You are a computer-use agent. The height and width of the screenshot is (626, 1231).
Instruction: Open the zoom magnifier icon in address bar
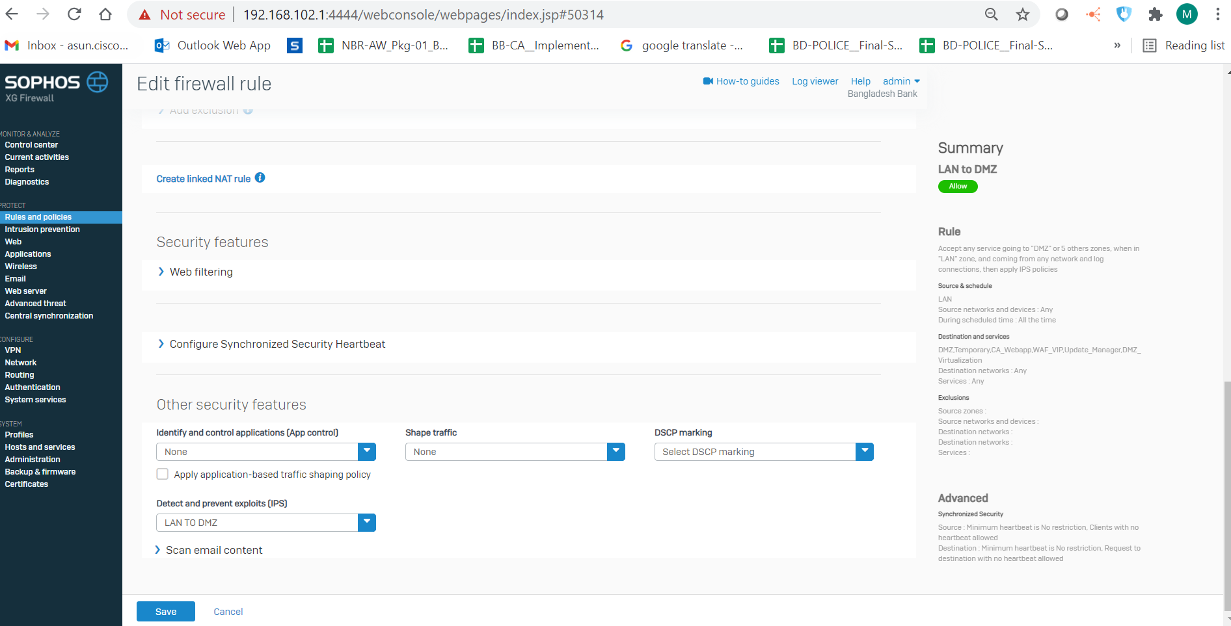991,14
